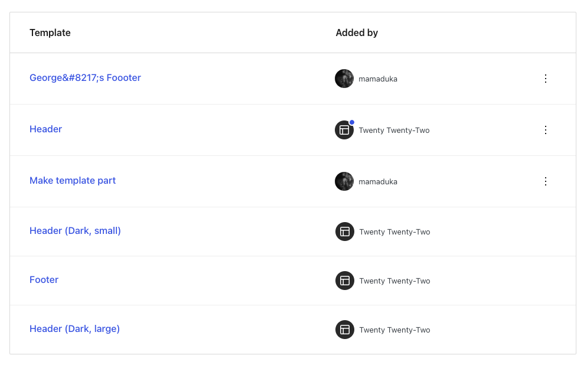This screenshot has width=587, height=368.
Task: Open actions menu for Header row
Action: pyautogui.click(x=546, y=130)
